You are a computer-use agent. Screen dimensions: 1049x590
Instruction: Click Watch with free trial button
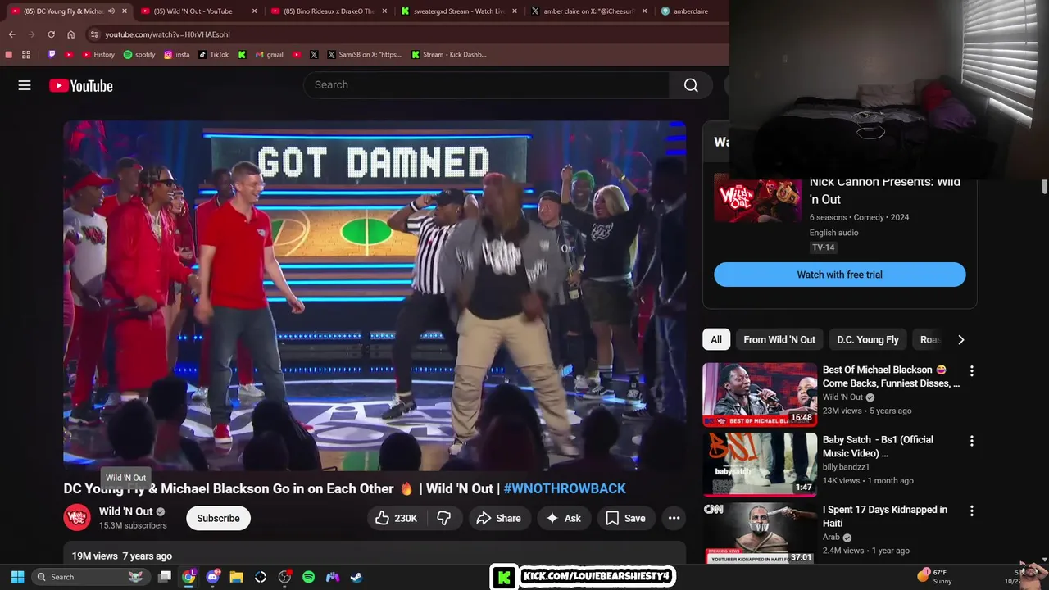coord(840,275)
